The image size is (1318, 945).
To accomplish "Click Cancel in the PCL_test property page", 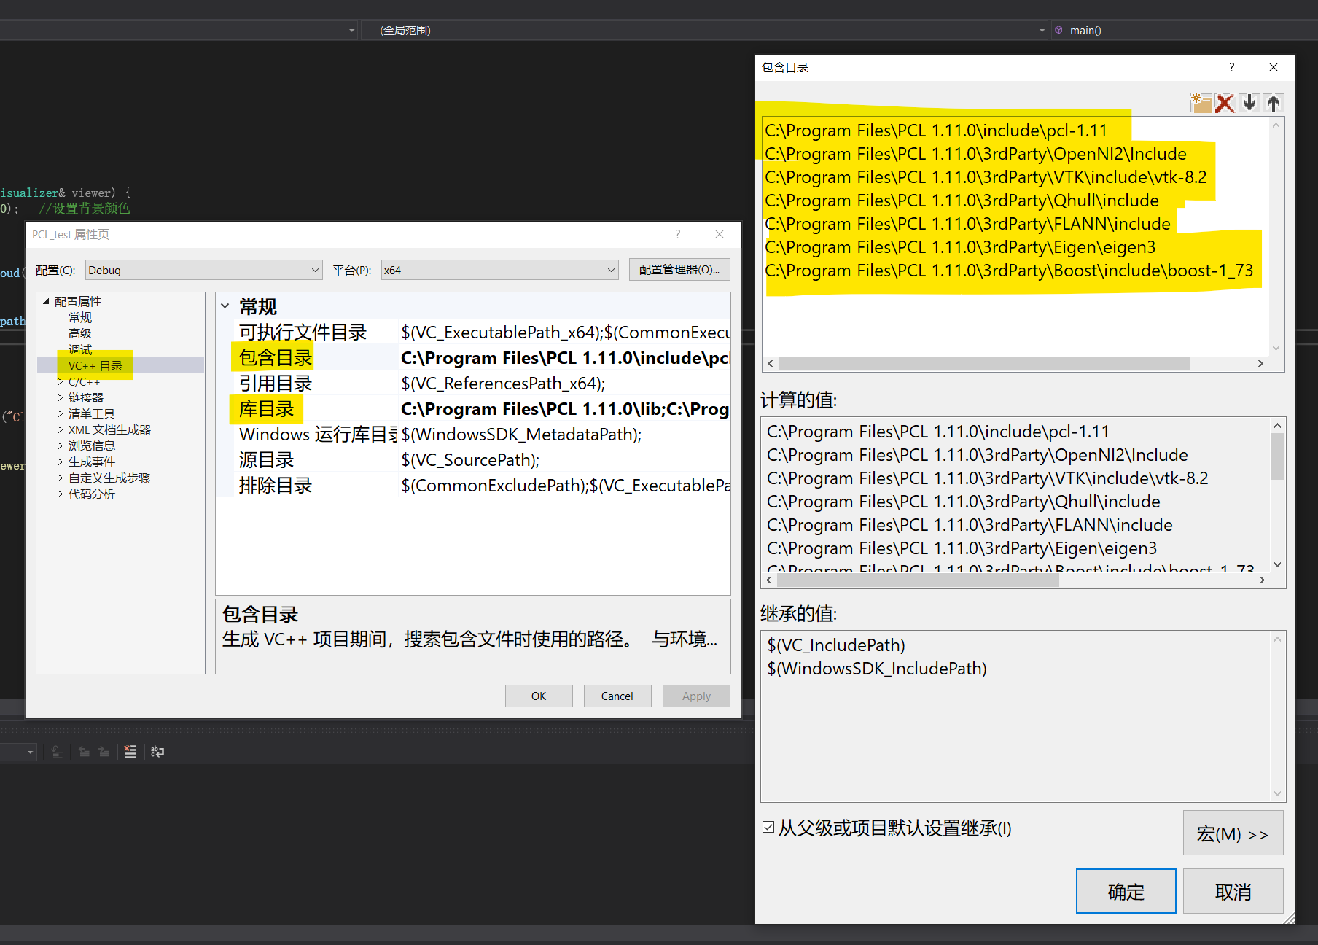I will [x=617, y=696].
